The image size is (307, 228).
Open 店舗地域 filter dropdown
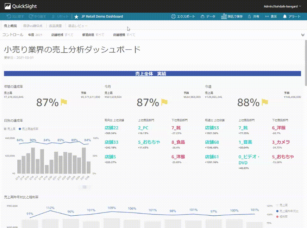(x=62, y=35)
